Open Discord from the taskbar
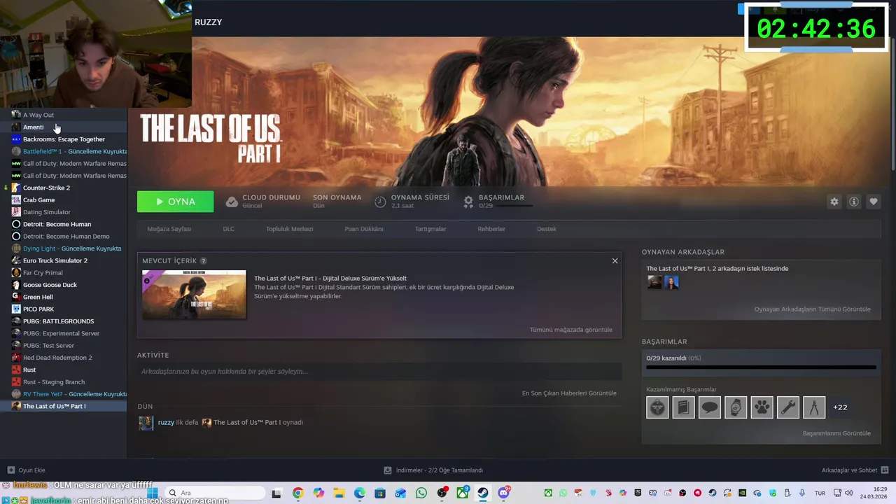896x504 pixels. point(503,493)
